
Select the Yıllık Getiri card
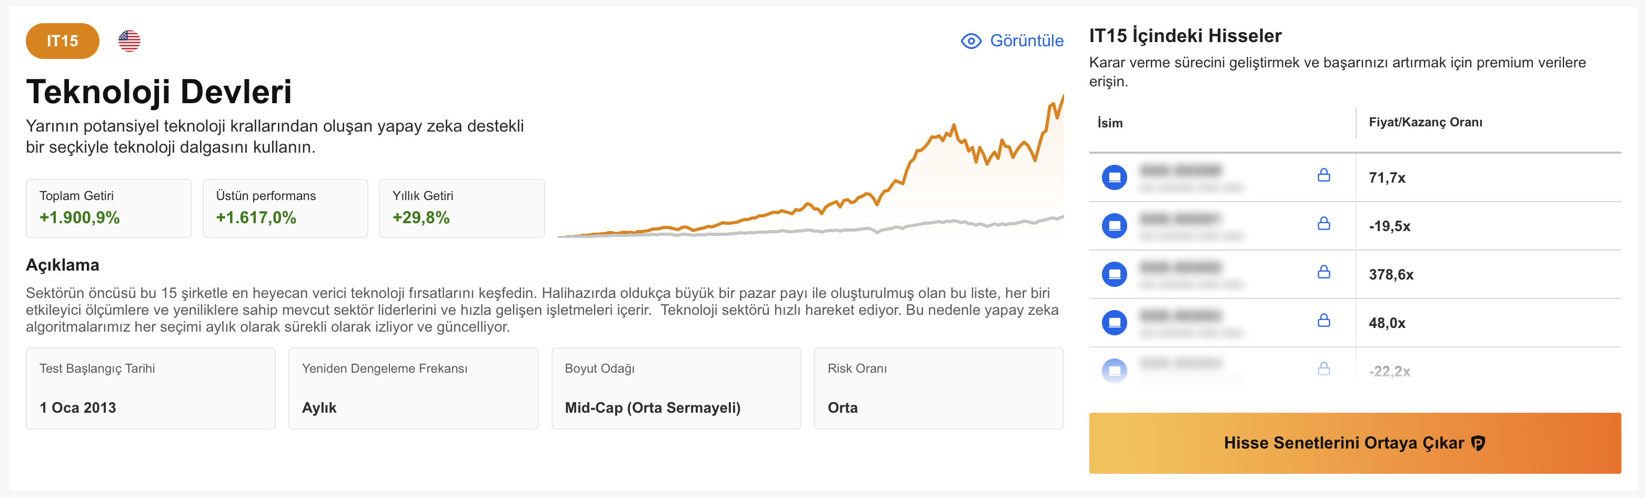click(x=461, y=208)
